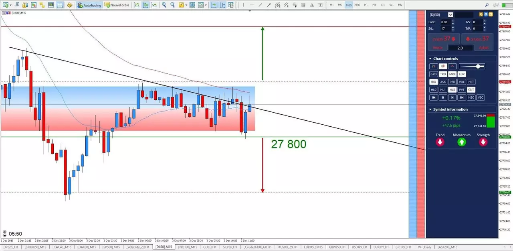The width and height of the screenshot is (513, 251).
Task: Jump to chart start playback button
Action: coord(433,97)
